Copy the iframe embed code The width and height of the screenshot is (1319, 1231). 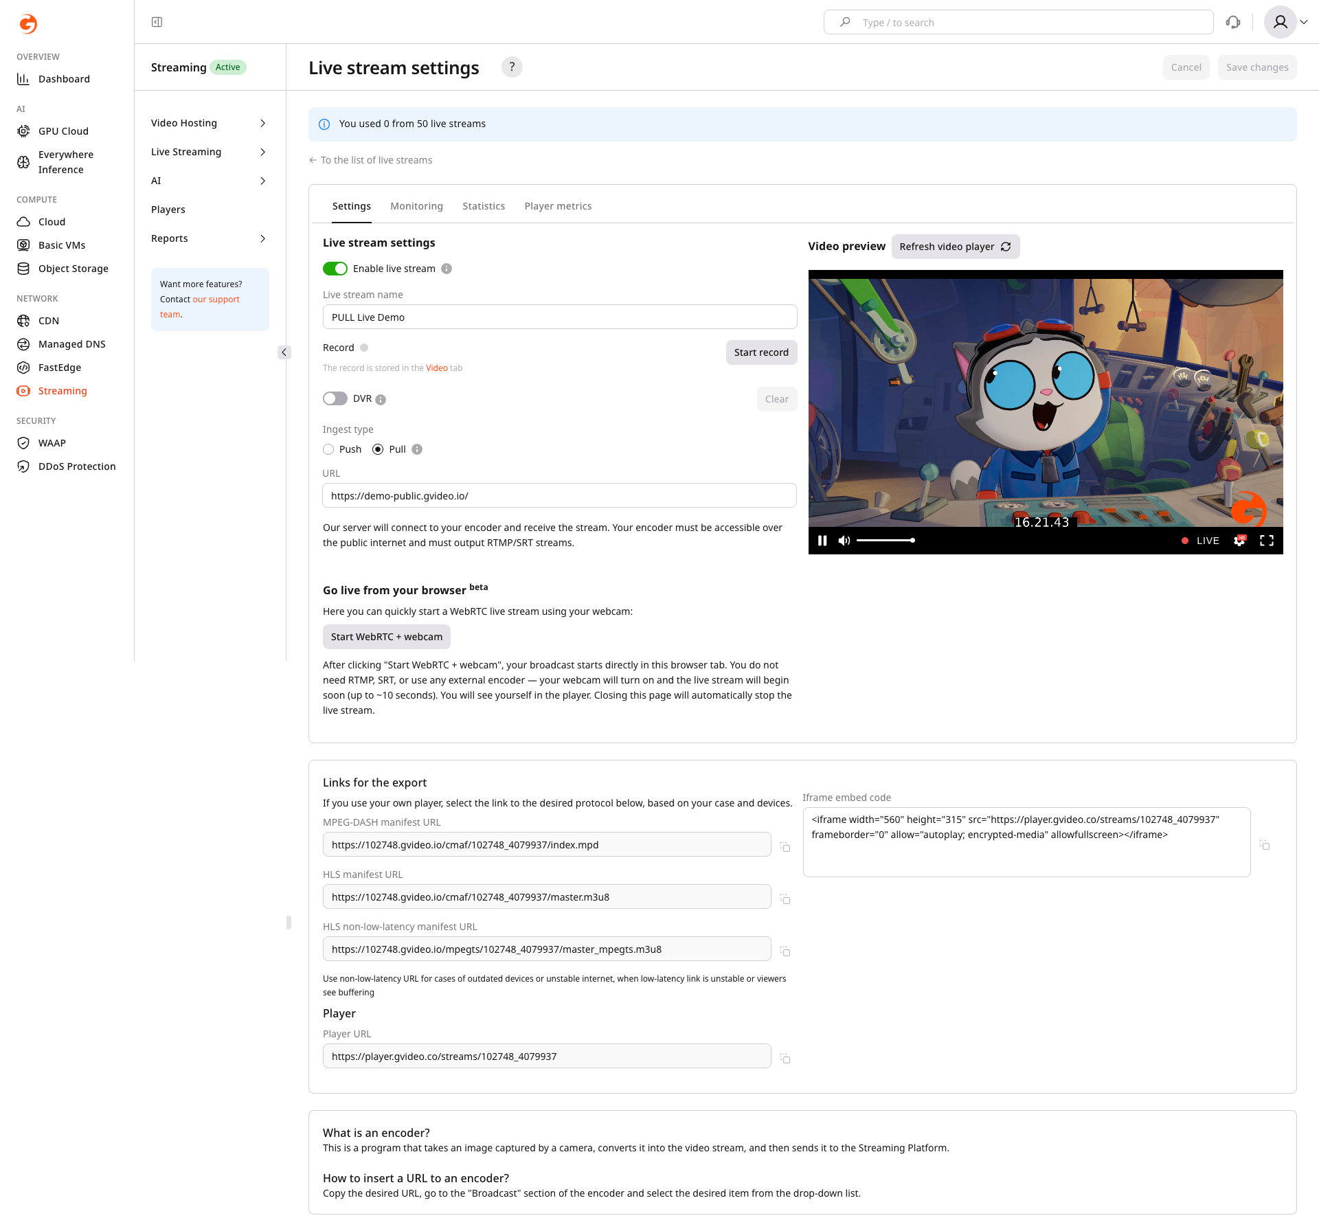(x=1265, y=844)
